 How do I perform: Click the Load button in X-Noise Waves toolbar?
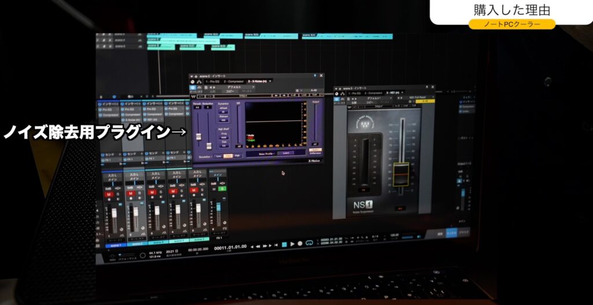point(304,95)
